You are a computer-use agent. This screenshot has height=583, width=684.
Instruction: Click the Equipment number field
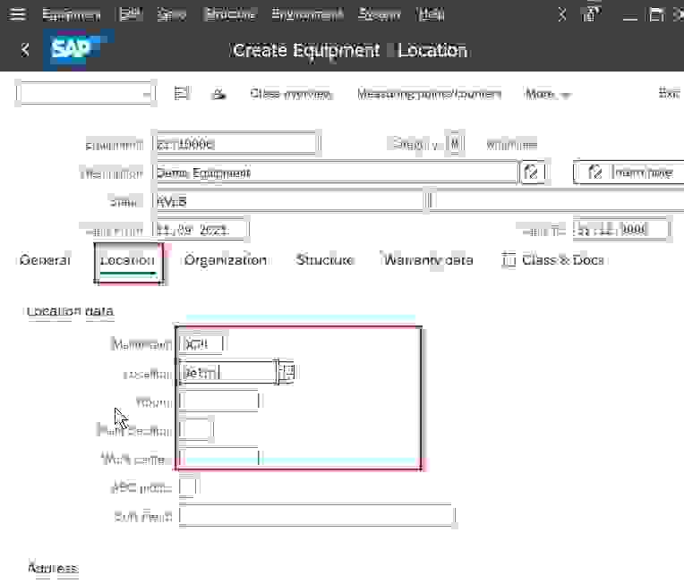coord(236,143)
